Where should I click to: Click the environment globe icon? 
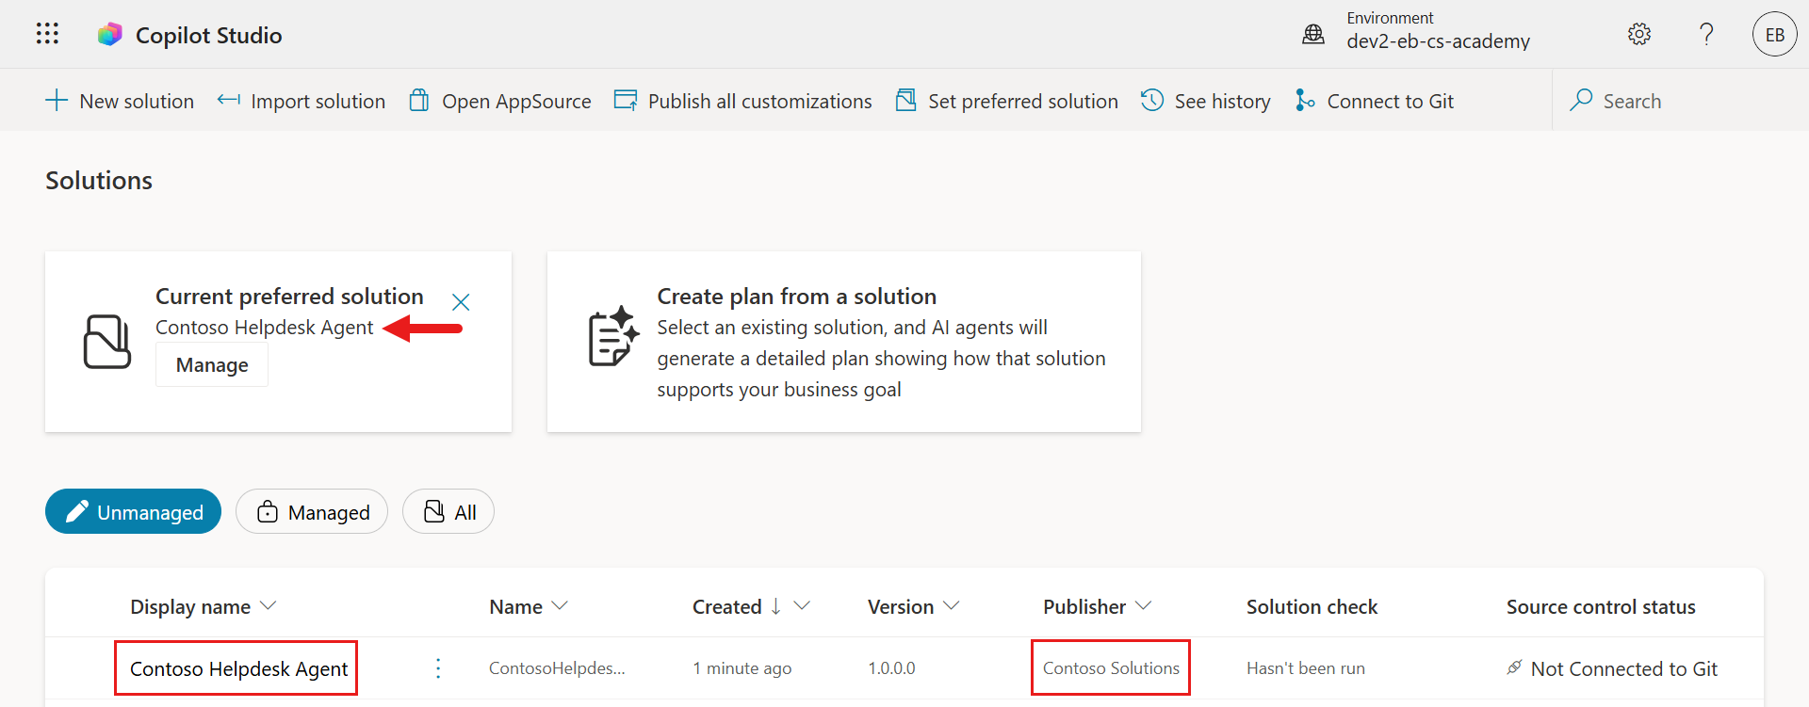coord(1312,35)
